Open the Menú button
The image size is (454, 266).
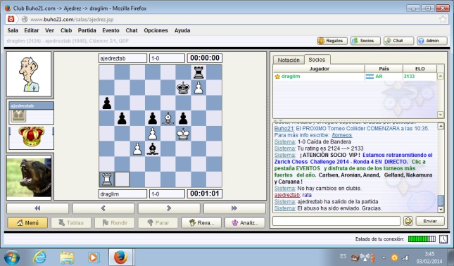click(27, 222)
